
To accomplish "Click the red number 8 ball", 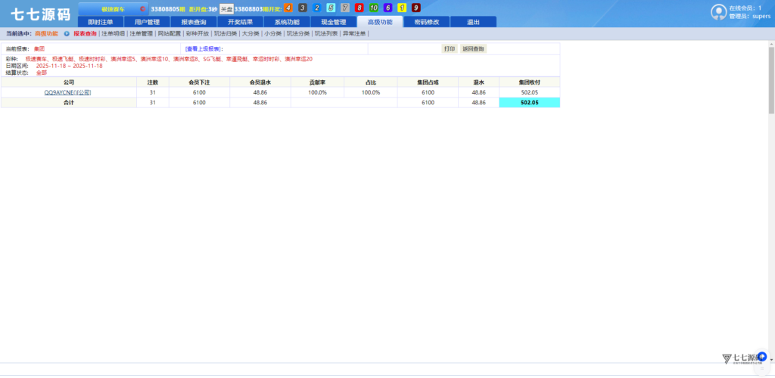I will click(x=359, y=8).
